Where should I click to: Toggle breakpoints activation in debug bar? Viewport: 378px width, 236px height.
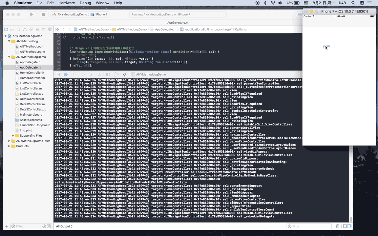pos(66,74)
